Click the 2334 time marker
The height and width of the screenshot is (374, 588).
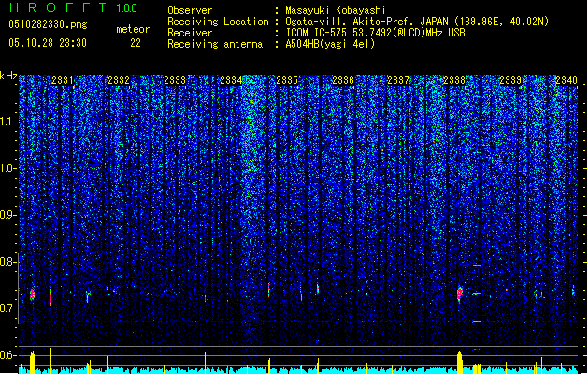[231, 80]
